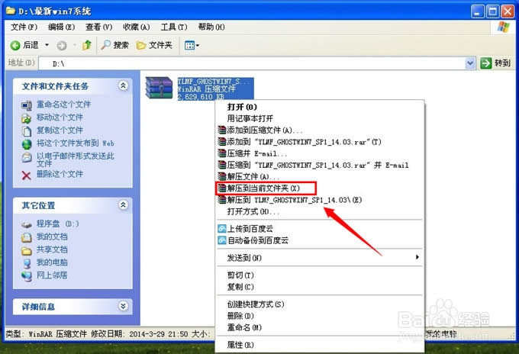519x354 pixels.
Task: Open the Help (帮助) menu
Action: pos(211,27)
